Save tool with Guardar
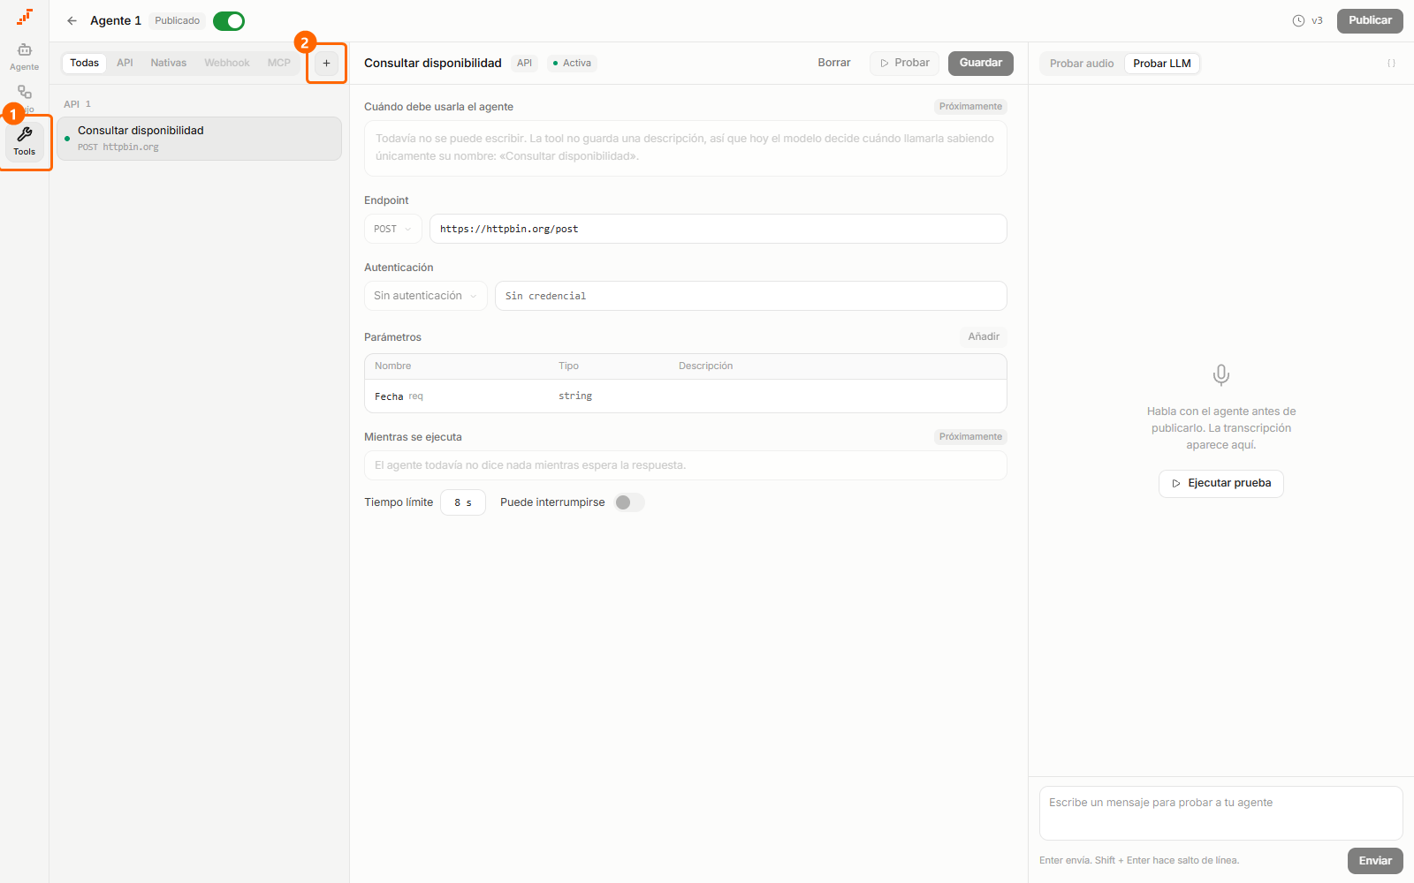Viewport: 1414px width, 883px height. 981,63
